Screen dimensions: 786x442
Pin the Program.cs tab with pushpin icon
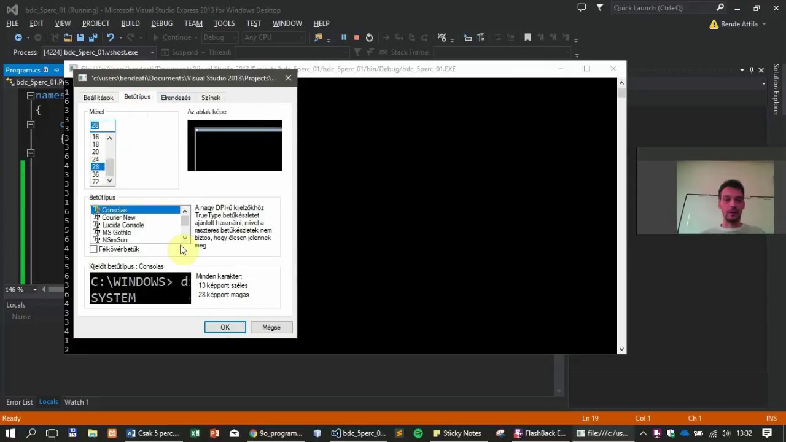(56, 70)
